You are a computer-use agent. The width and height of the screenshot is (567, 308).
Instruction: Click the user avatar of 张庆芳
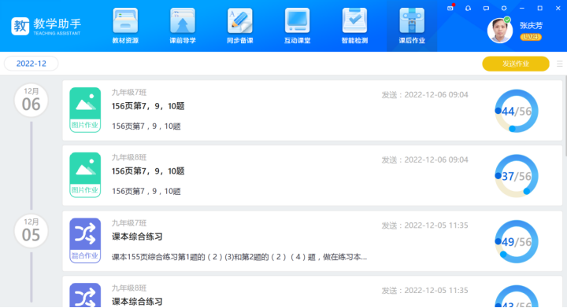point(500,31)
